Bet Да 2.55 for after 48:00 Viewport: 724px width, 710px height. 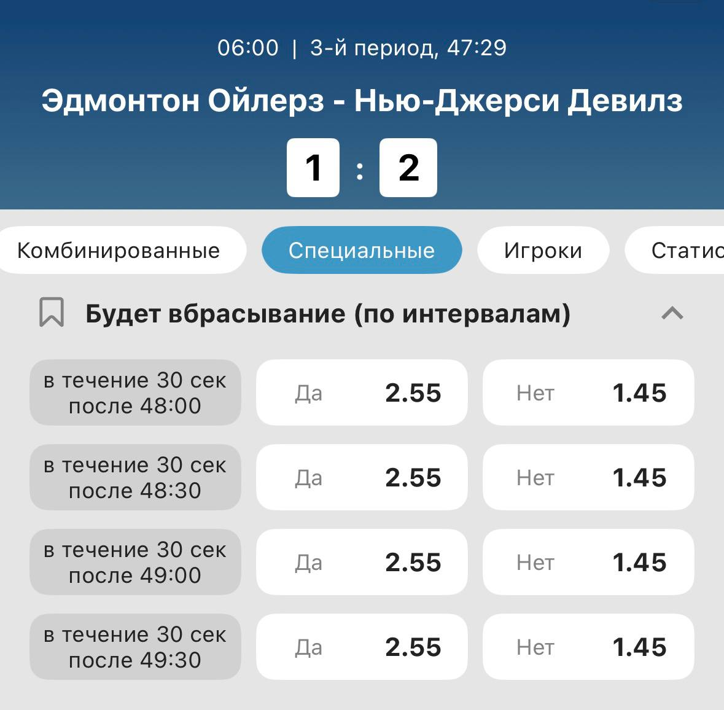tap(362, 393)
